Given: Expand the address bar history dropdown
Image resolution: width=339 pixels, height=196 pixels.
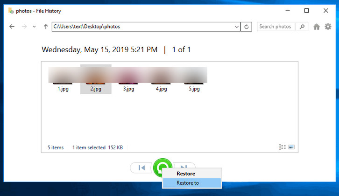Looking at the screenshot, I should coord(237,27).
